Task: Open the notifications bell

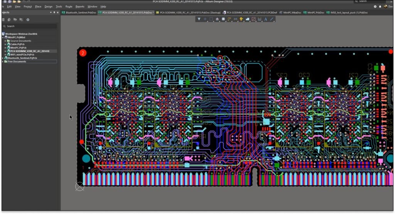Action: (x=380, y=7)
